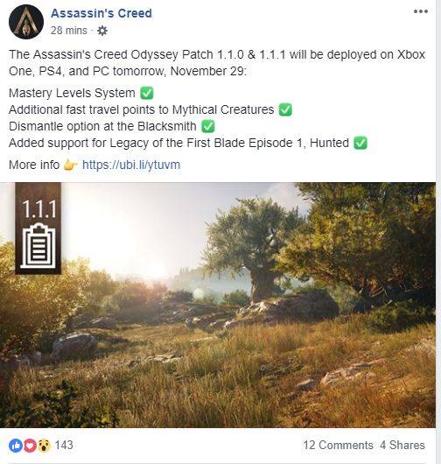
Task: View the 143 reactions count list
Action: 64,445
